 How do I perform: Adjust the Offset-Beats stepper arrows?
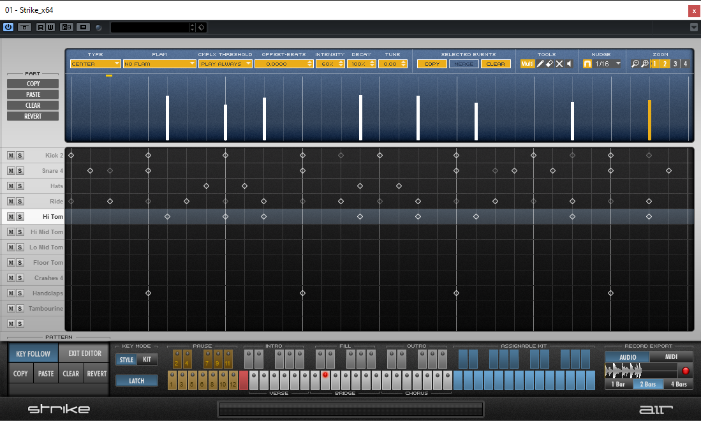(310, 64)
